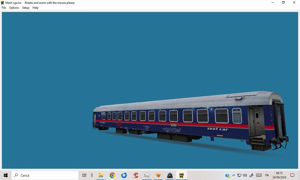Open the picture viewer app in taskbar
Image resolution: width=300 pixels, height=180 pixels.
147,175
